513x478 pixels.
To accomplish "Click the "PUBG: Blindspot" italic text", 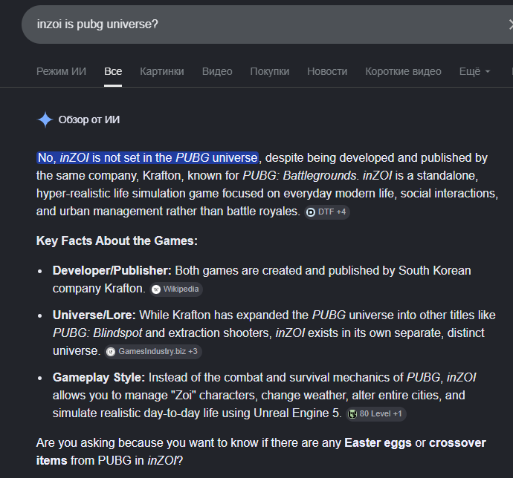I will [x=97, y=333].
